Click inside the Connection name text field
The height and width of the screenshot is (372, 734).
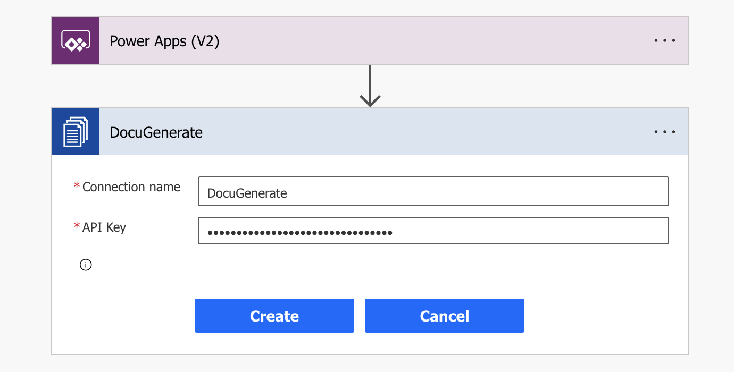point(433,191)
